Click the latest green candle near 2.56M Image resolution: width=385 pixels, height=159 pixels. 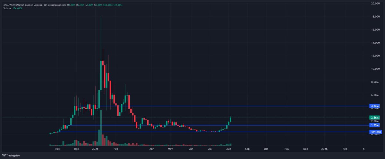click(231, 120)
